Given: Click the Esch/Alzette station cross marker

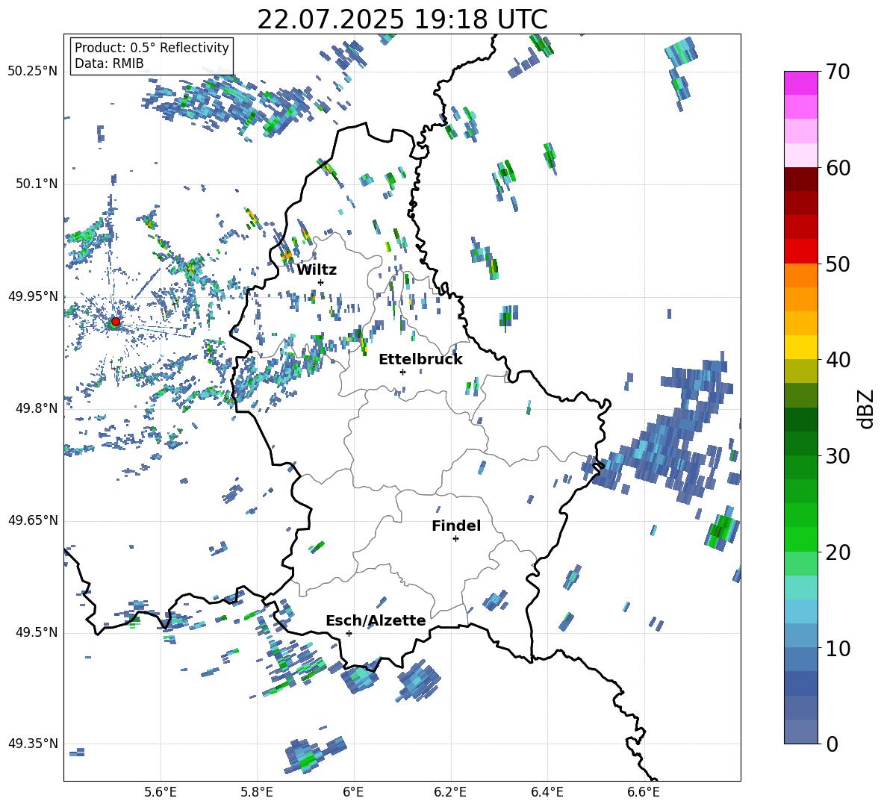Looking at the screenshot, I should pos(349,633).
